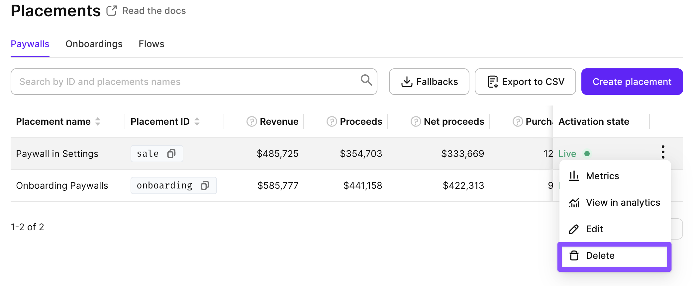The width and height of the screenshot is (695, 286).
Task: Click the Export to CSV button
Action: pyautogui.click(x=525, y=82)
